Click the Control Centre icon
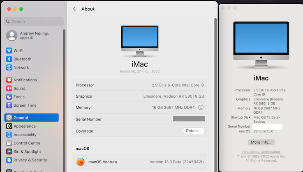This screenshot has width=303, height=172. tap(9, 143)
